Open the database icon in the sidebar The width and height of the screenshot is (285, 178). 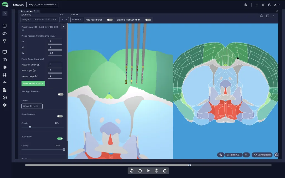point(5,26)
